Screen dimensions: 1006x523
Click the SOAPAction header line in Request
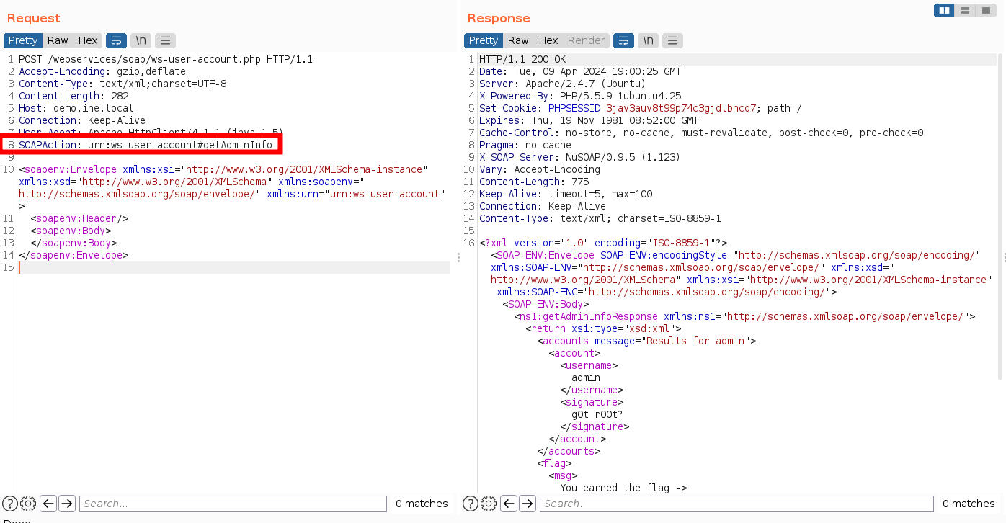(x=146, y=145)
